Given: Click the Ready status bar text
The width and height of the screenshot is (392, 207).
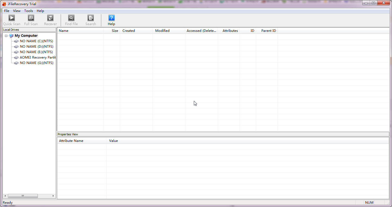Looking at the screenshot, I should (x=8, y=202).
